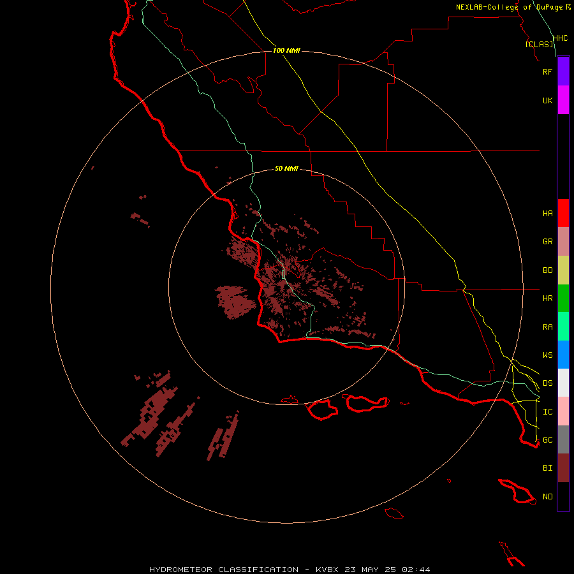The width and height of the screenshot is (574, 574).
Task: Click the UK magenta legend swatch
Action: (563, 100)
